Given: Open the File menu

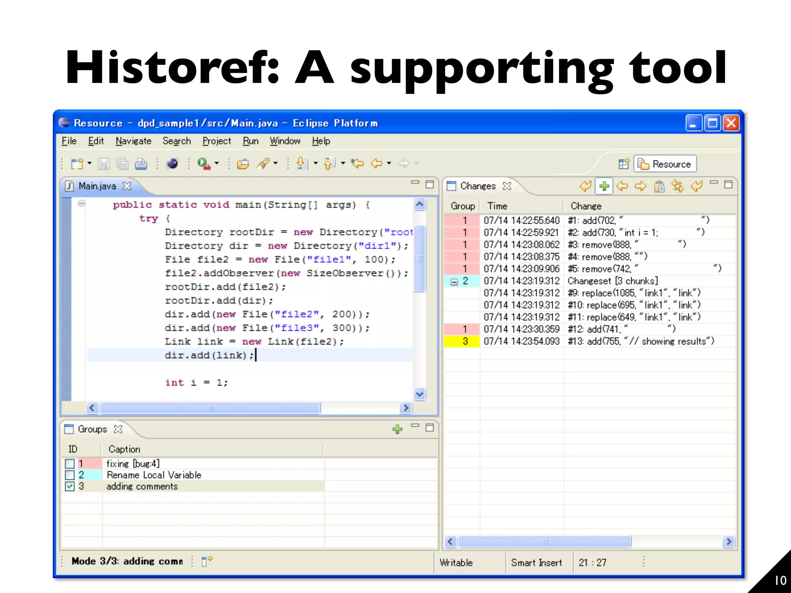Looking at the screenshot, I should point(69,141).
